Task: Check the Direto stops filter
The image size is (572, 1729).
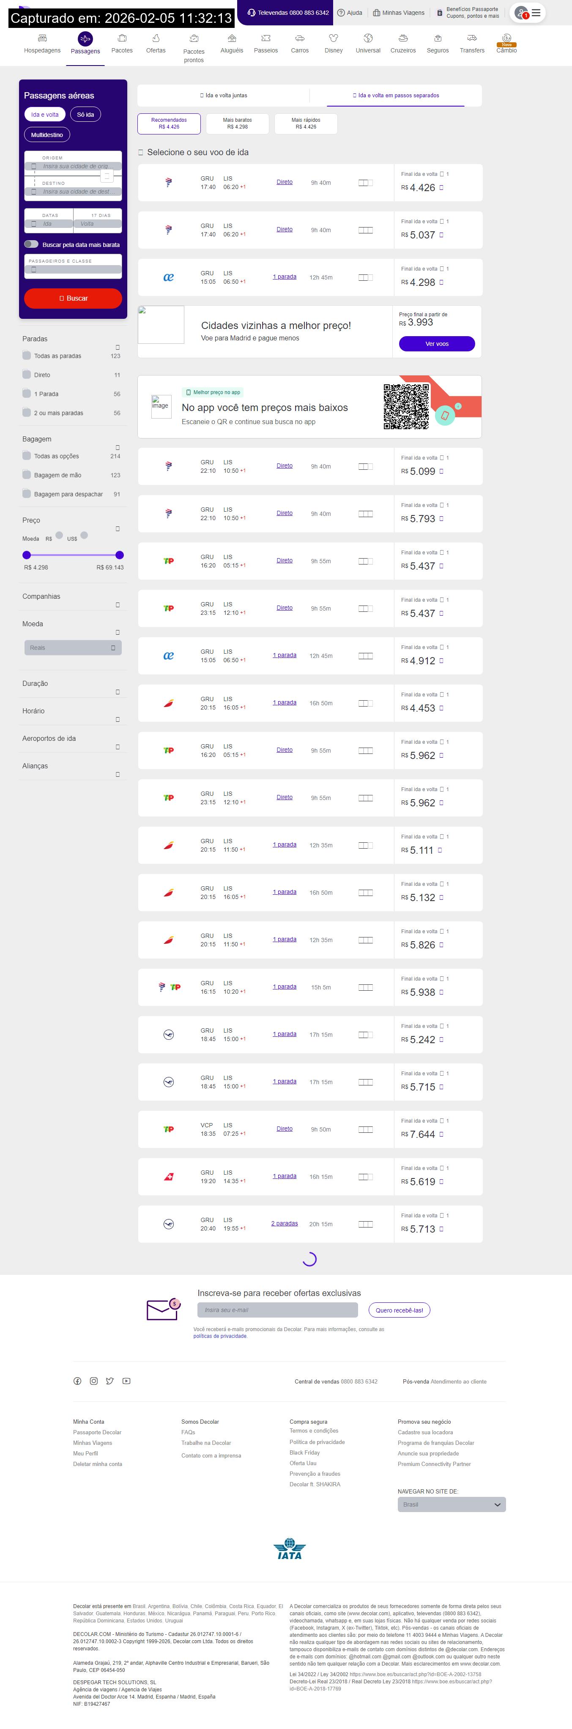Action: click(x=27, y=375)
